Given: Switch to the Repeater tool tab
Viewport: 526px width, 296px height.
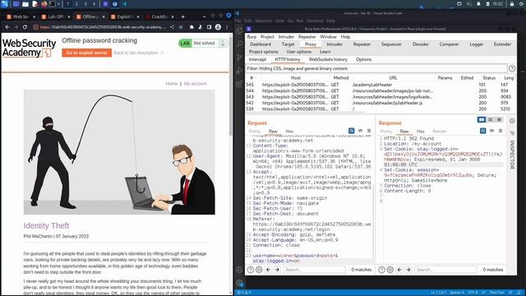Looking at the screenshot, I should pyautogui.click(x=362, y=44).
